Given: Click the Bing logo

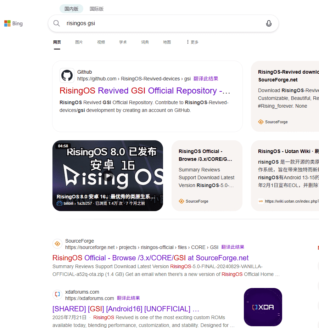Looking at the screenshot, I should coord(13,24).
